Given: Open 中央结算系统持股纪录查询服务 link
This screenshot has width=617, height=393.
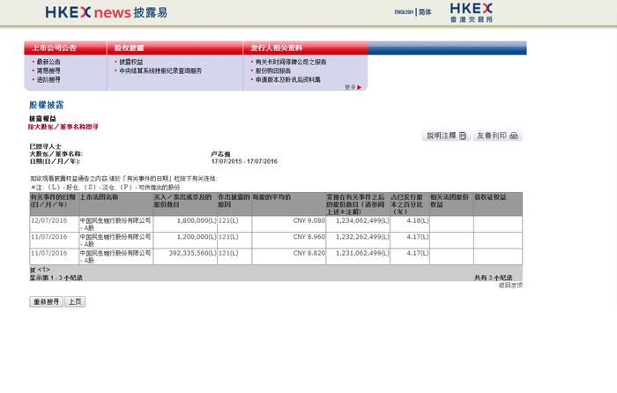Looking at the screenshot, I should (160, 70).
